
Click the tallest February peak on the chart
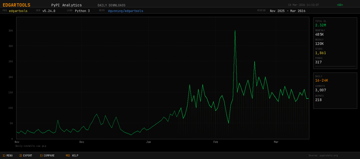[x=235, y=31]
